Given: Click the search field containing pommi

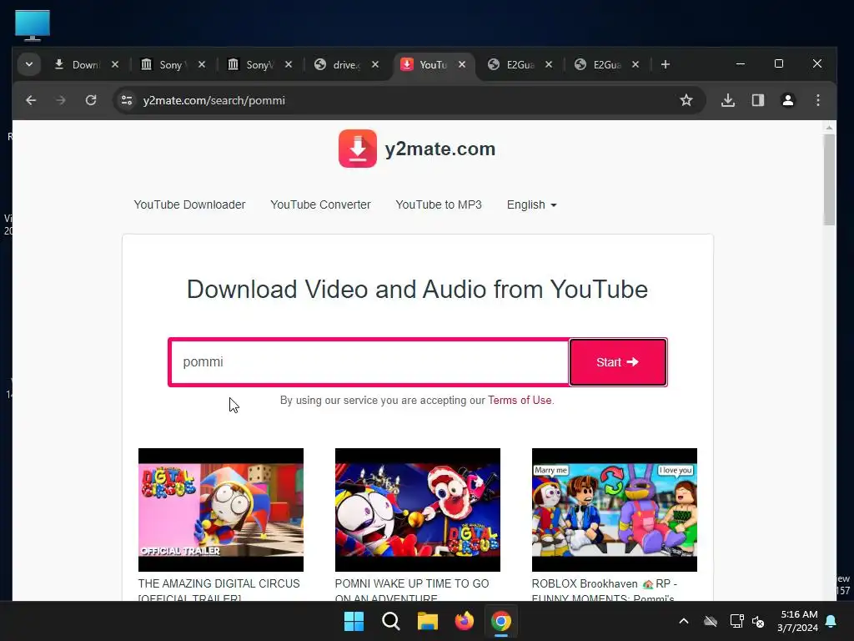Looking at the screenshot, I should pyautogui.click(x=369, y=362).
